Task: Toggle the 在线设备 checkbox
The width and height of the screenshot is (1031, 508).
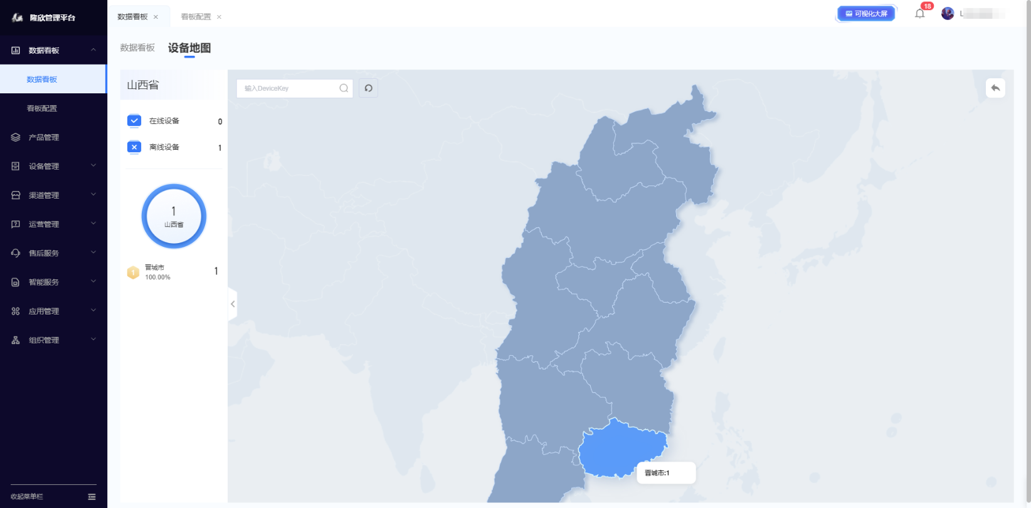Action: (134, 121)
